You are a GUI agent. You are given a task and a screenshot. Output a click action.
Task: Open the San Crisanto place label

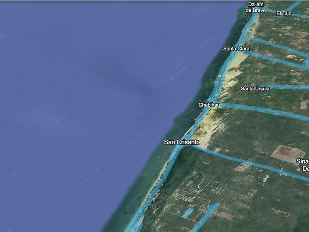(182, 142)
